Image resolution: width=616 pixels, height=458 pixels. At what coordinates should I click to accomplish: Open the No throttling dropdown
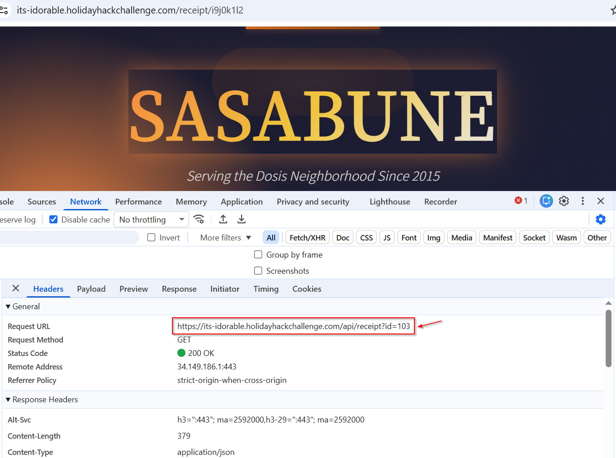[x=151, y=219]
